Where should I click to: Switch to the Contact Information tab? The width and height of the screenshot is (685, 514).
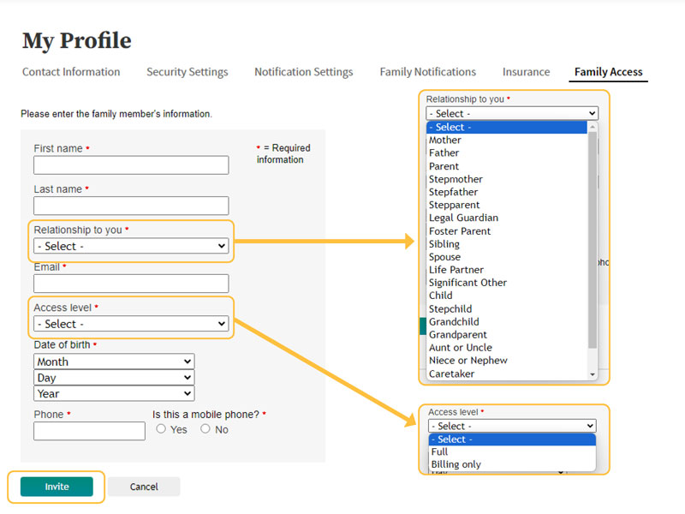click(71, 72)
